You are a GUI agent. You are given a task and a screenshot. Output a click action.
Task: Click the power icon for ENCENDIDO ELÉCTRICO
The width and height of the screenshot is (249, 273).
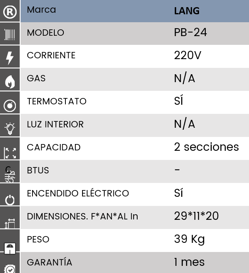[10, 200]
